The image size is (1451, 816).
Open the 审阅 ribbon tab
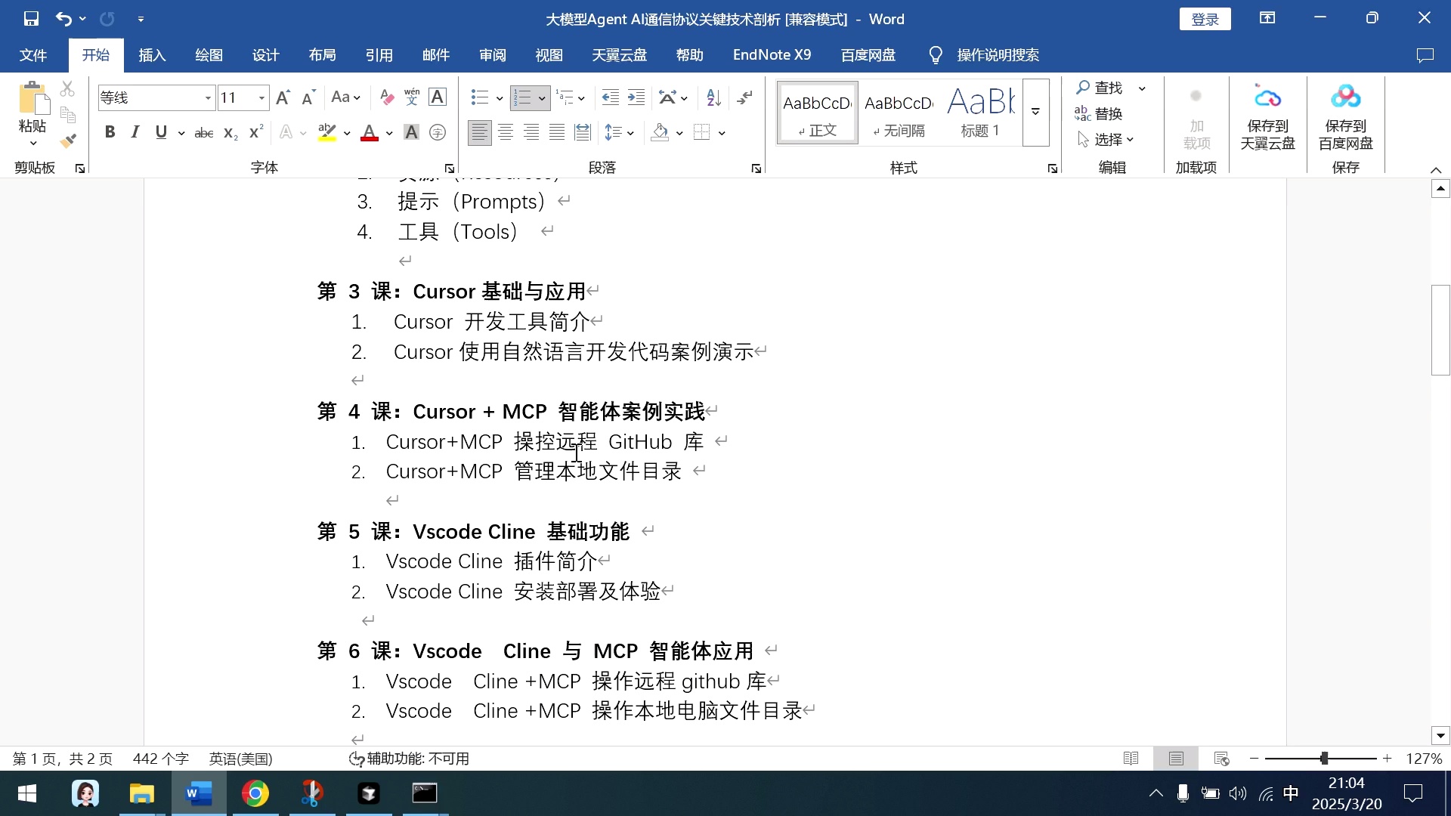(492, 54)
